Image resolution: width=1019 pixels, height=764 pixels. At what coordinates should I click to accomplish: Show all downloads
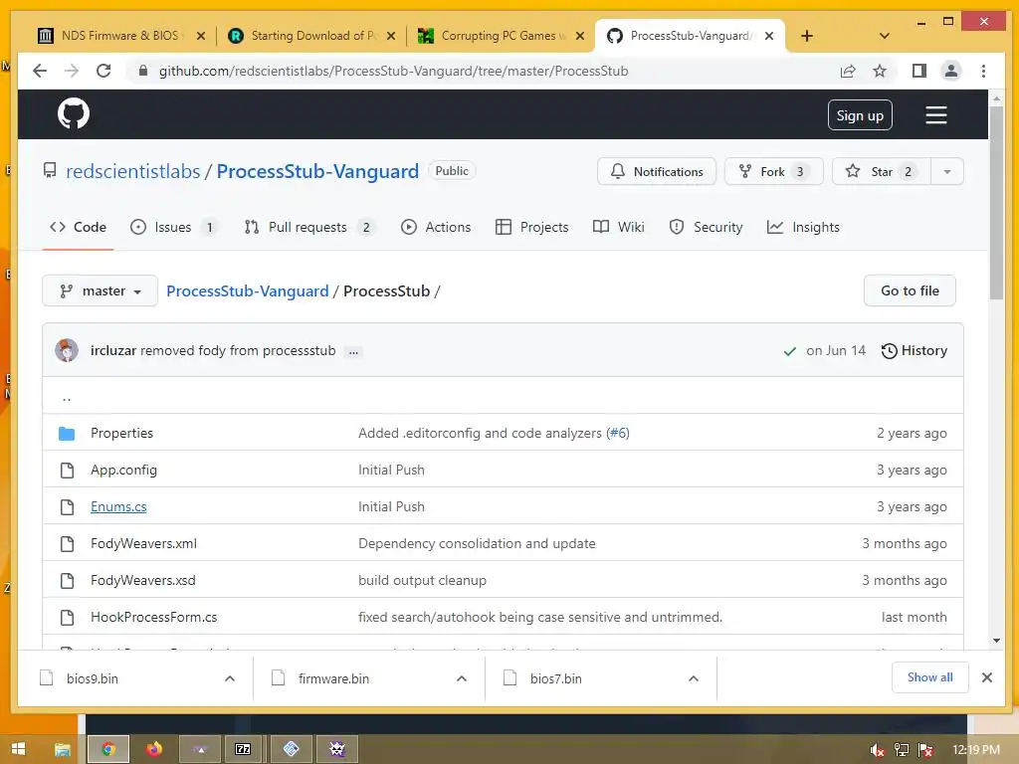coord(930,677)
